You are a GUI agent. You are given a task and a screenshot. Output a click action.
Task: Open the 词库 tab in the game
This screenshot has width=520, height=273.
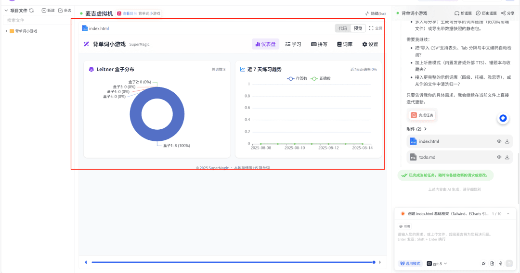(x=345, y=44)
